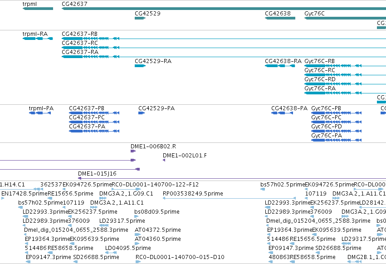386x264 pixels.
Task: Click the RP003538249.5prime EST label
Action: (x=193, y=194)
